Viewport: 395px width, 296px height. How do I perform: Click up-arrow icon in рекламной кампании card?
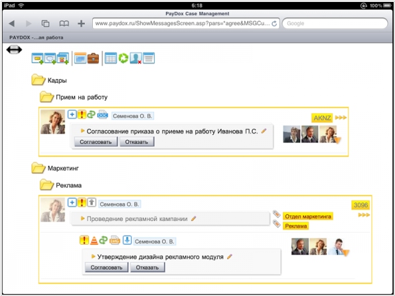pyautogui.click(x=92, y=202)
